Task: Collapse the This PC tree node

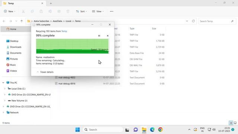Action: [x=3, y=83]
